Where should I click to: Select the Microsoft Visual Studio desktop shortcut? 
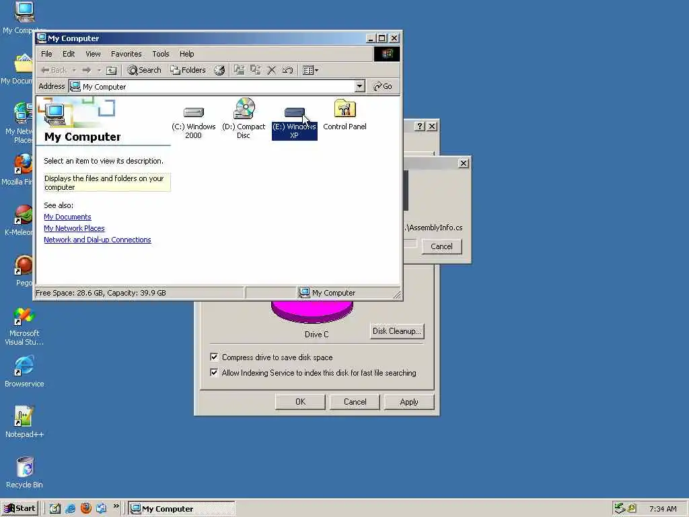[x=25, y=326]
